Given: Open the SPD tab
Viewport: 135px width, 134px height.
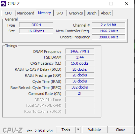Looking at the screenshot, I should pos(60,13).
